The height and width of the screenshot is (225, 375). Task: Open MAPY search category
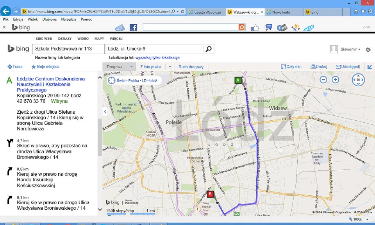99,39
